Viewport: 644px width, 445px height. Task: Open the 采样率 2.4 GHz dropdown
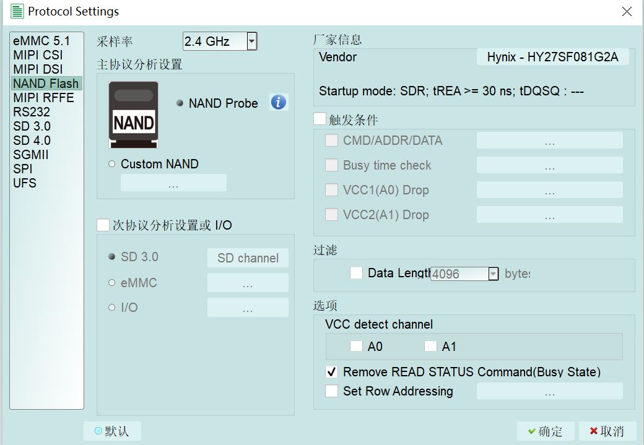(251, 41)
